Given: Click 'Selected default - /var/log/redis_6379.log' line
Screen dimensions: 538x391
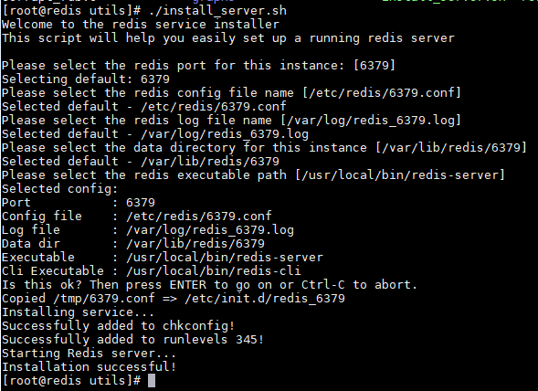Looking at the screenshot, I should tap(155, 134).
